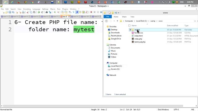Click the red Record Macro icon

(x=91, y=12)
